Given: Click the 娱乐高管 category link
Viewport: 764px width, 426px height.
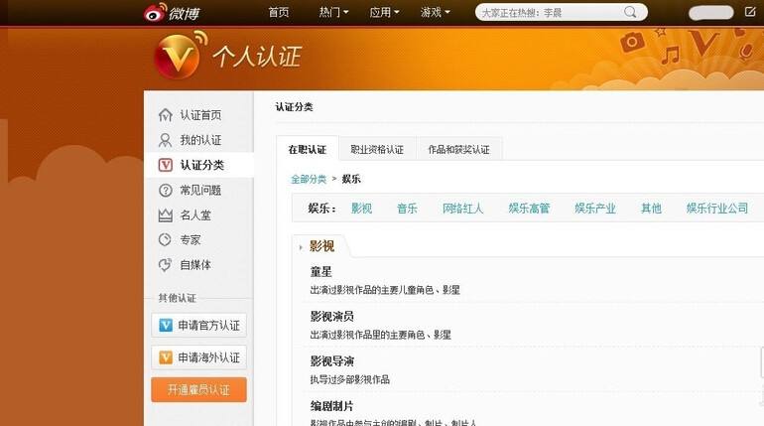Looking at the screenshot, I should click(x=529, y=209).
